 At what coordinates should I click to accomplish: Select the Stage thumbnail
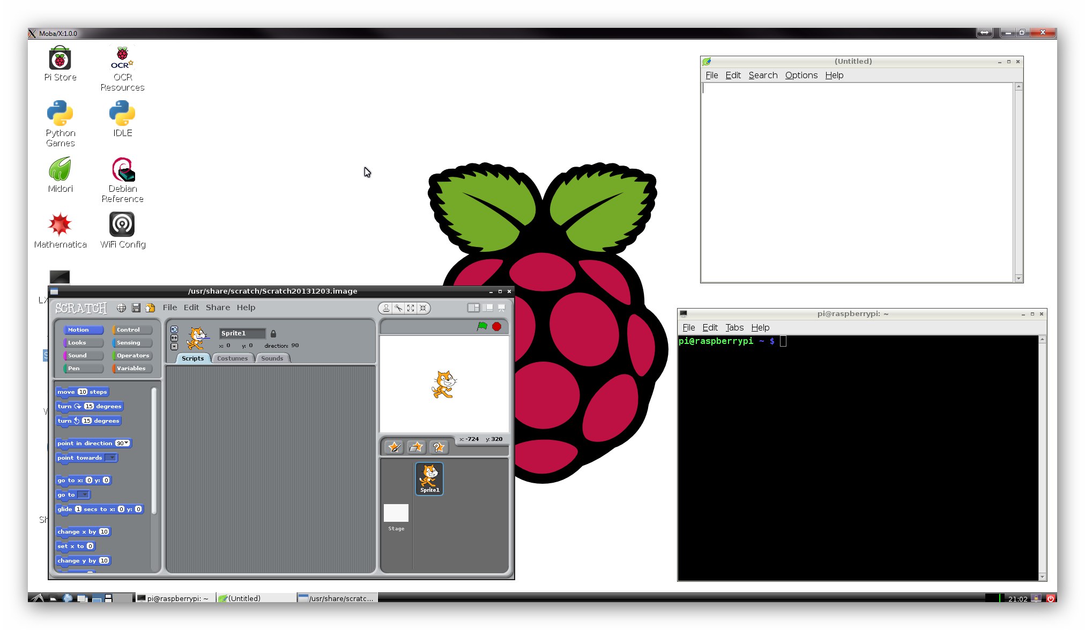tap(396, 518)
